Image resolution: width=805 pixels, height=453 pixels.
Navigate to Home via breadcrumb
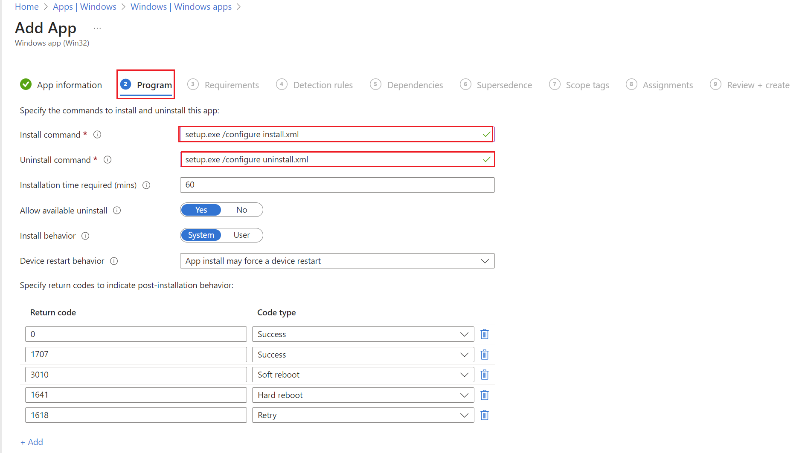[26, 6]
